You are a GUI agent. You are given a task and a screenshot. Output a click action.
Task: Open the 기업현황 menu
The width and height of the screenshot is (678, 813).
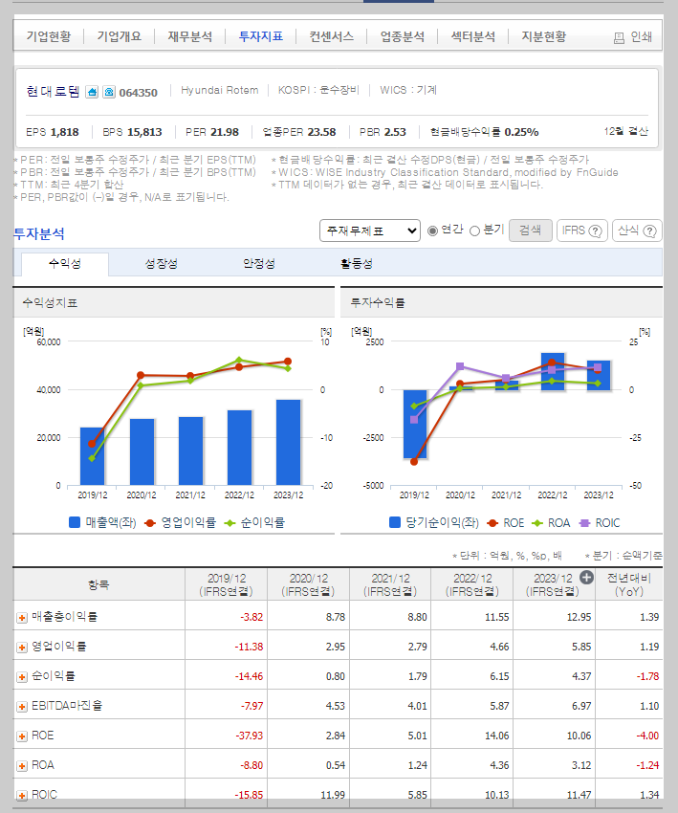pyautogui.click(x=48, y=36)
